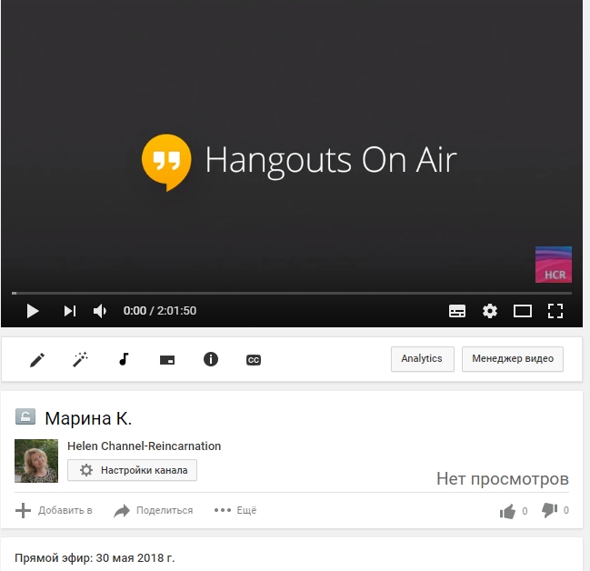
Task: Open the end screen cards icon
Action: (167, 360)
